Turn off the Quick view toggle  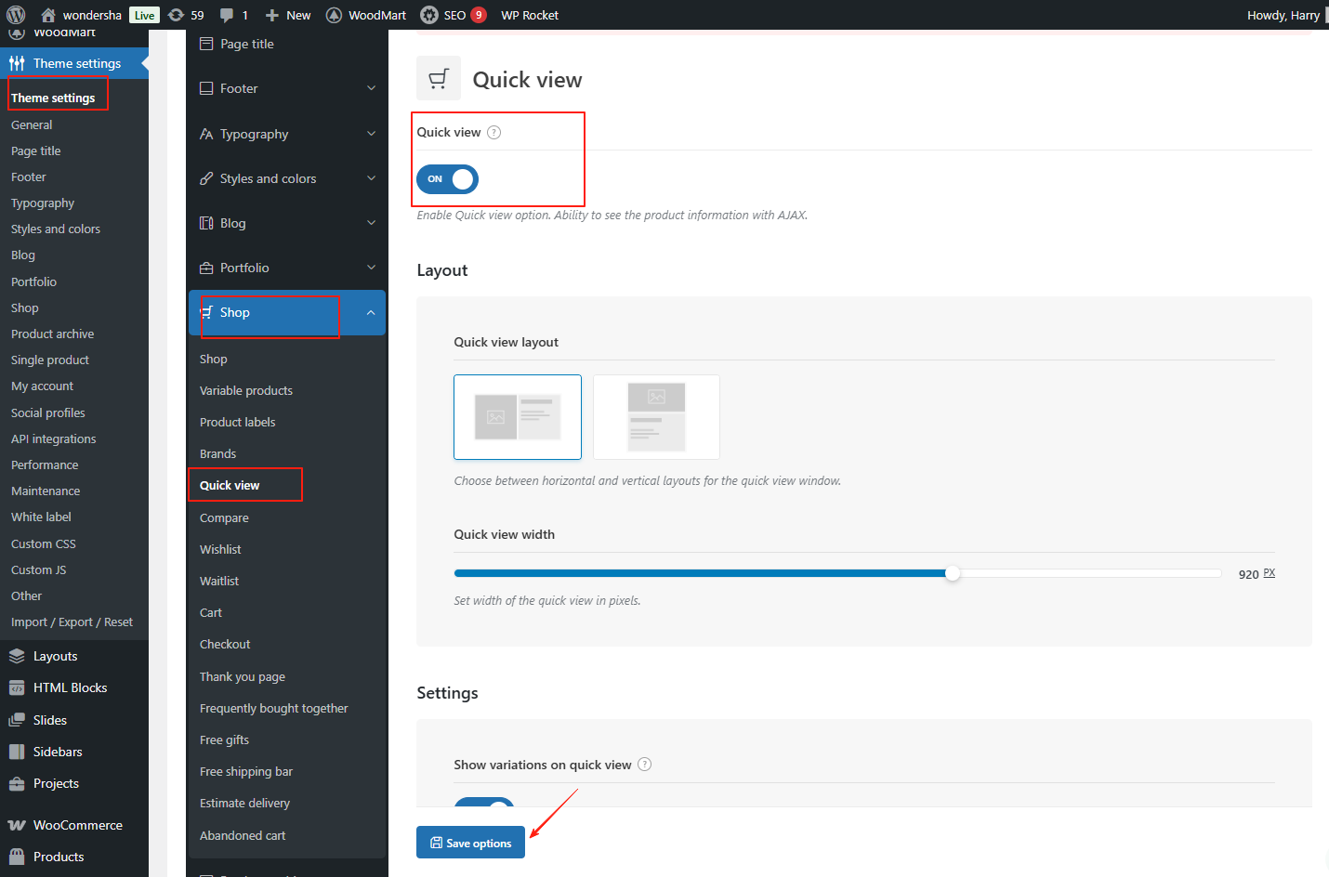[447, 179]
